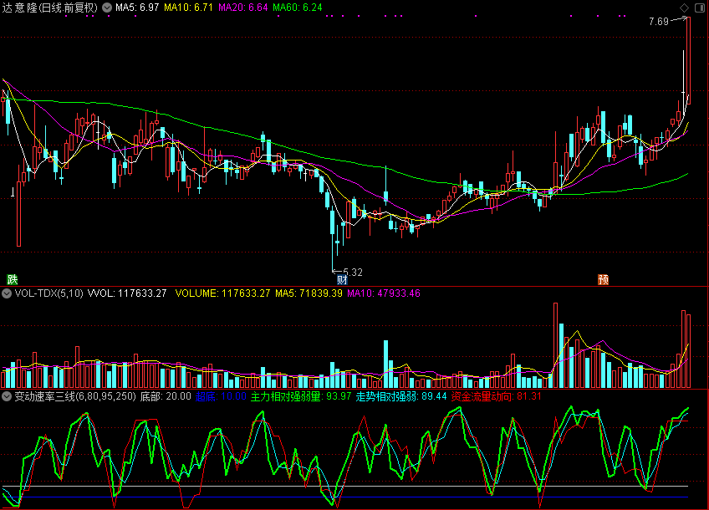Viewport: 709px width, 510px height.
Task: Click 主力相对强弱里: 93.97 label
Action: pos(301,396)
